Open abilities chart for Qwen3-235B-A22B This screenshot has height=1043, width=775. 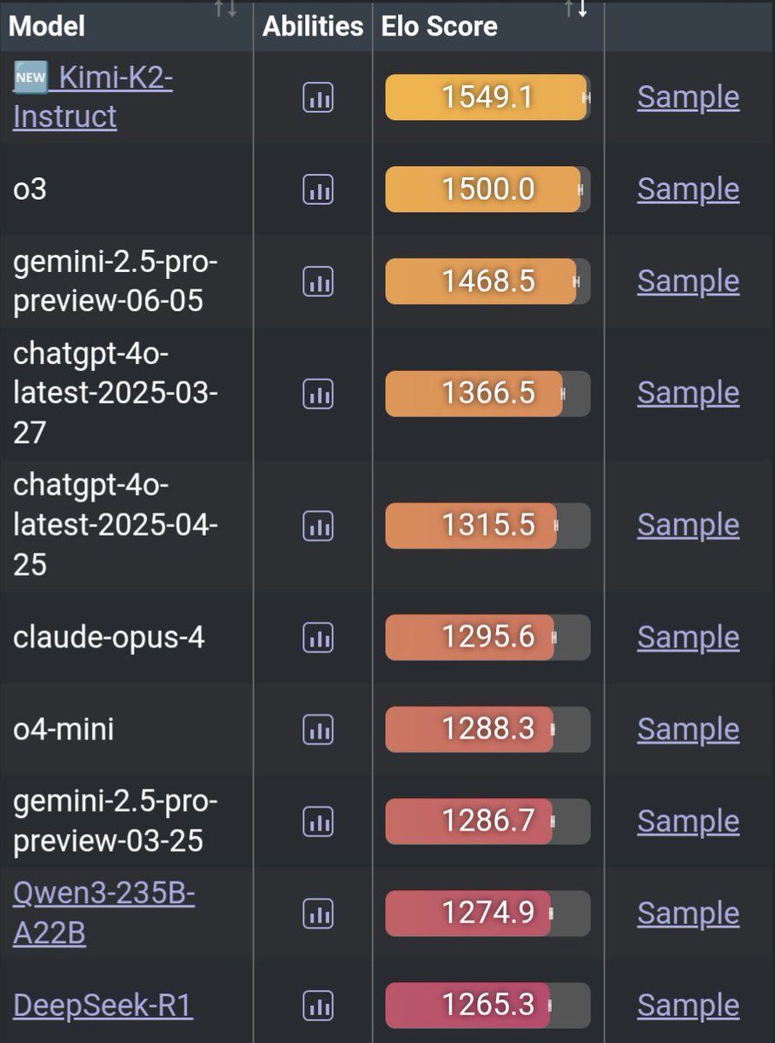pyautogui.click(x=318, y=913)
